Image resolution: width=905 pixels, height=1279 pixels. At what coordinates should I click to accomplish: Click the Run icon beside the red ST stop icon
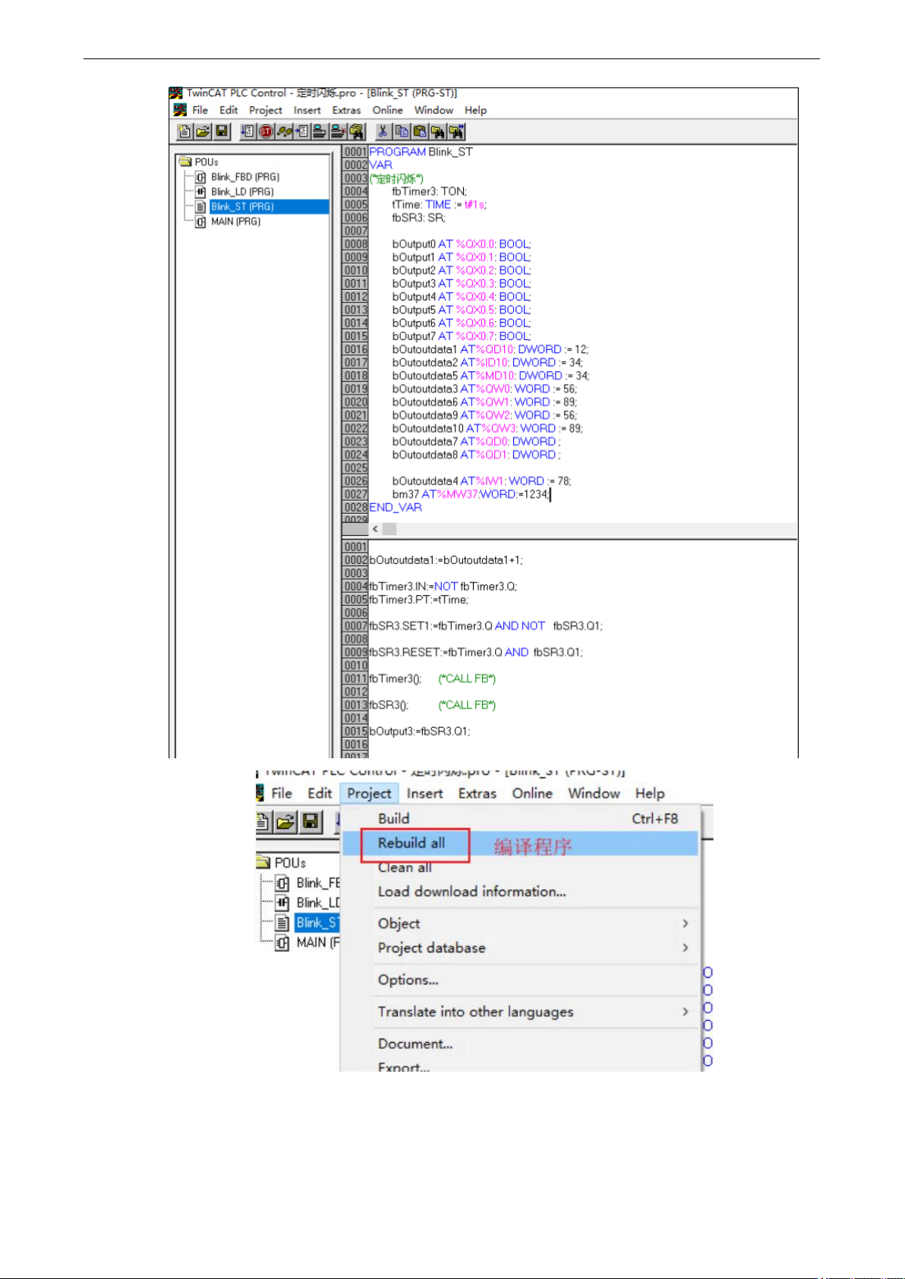[248, 131]
